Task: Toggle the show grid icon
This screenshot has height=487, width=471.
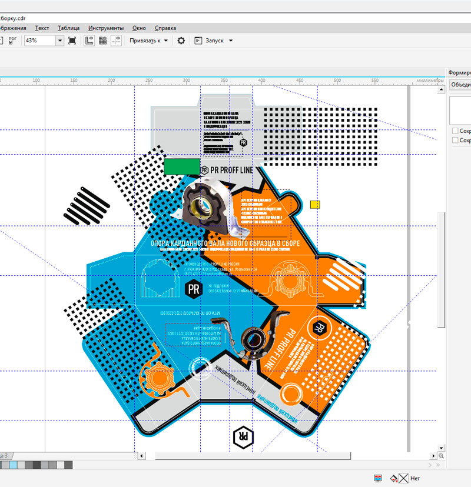Action: (x=103, y=41)
